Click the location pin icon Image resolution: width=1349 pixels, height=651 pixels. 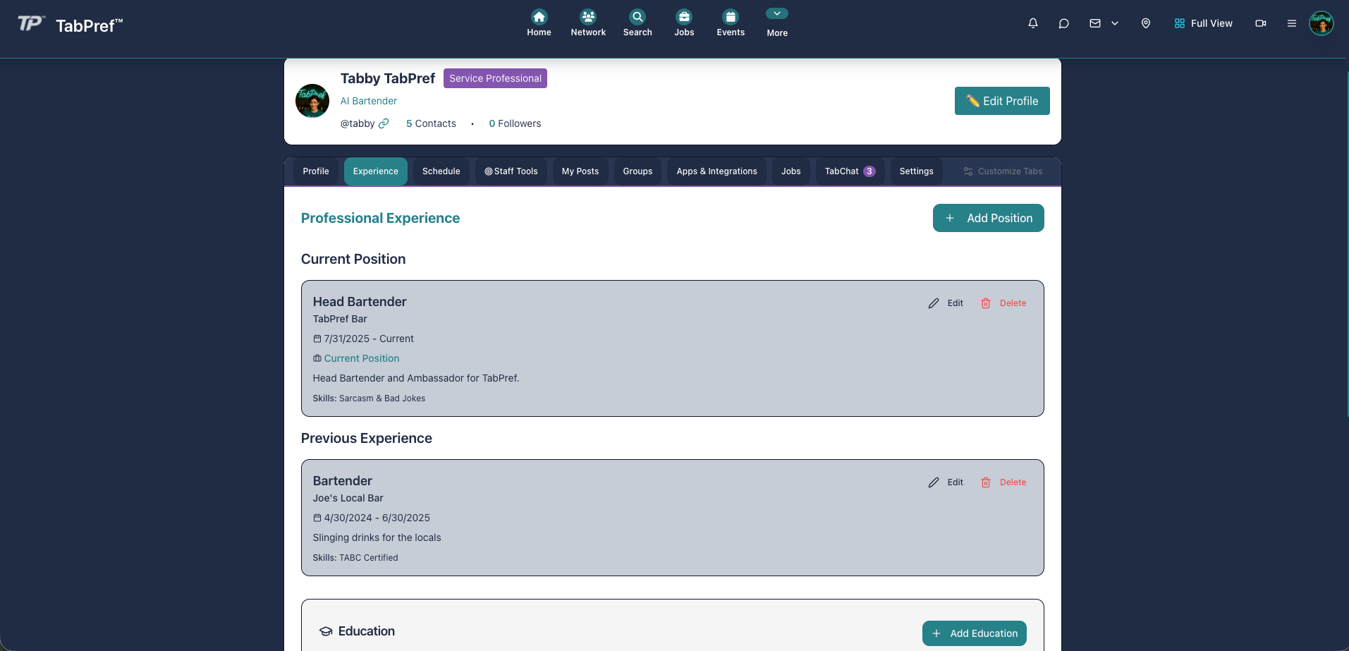tap(1146, 23)
